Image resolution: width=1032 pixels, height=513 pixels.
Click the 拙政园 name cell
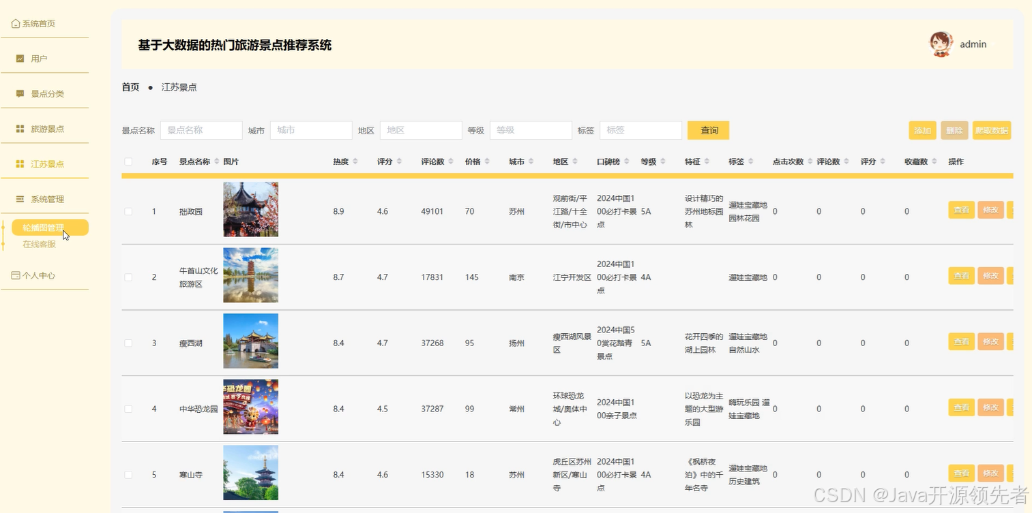(x=191, y=212)
